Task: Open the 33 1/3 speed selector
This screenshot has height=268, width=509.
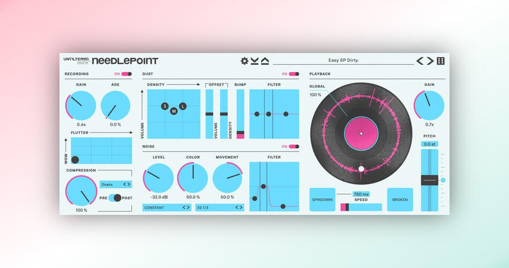Action: click(220, 207)
